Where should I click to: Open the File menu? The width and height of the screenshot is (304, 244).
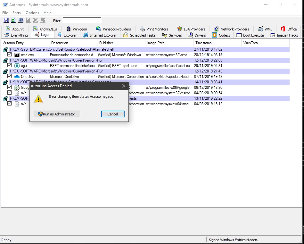(x=5, y=13)
